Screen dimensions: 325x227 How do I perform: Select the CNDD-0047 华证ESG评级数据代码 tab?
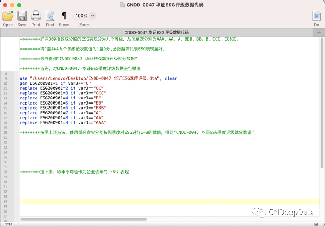tap(157, 32)
